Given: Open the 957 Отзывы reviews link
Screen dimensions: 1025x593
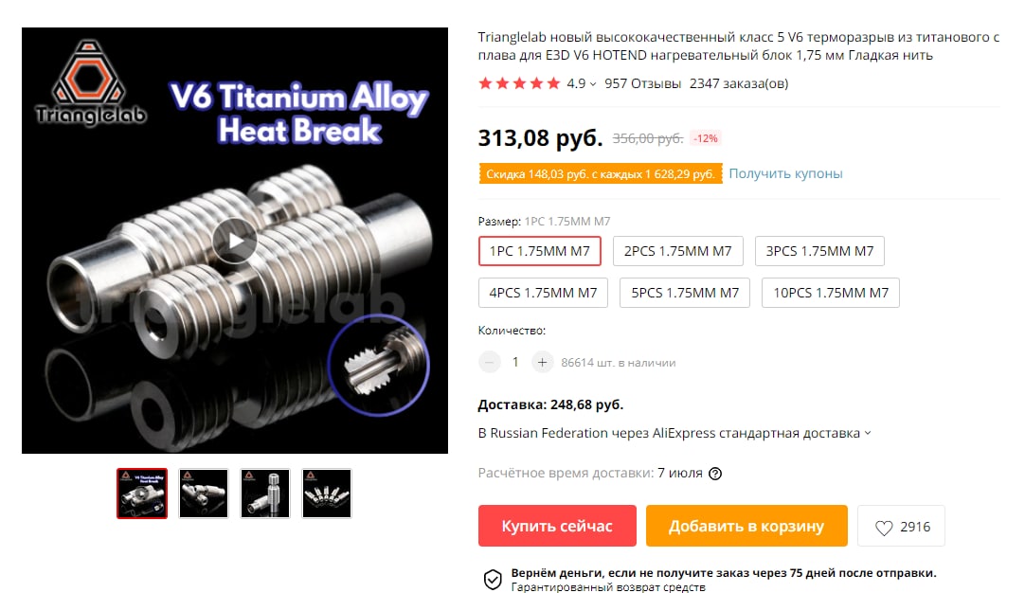Looking at the screenshot, I should coord(642,83).
